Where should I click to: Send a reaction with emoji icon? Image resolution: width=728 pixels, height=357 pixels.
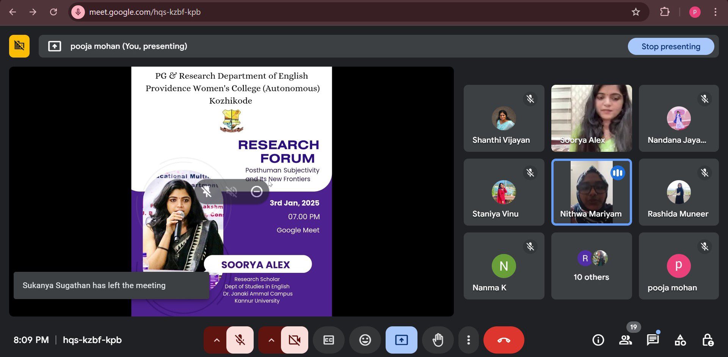(x=365, y=340)
